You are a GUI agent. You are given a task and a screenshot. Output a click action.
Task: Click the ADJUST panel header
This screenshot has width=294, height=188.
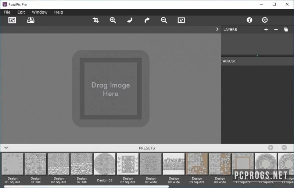[257, 61]
